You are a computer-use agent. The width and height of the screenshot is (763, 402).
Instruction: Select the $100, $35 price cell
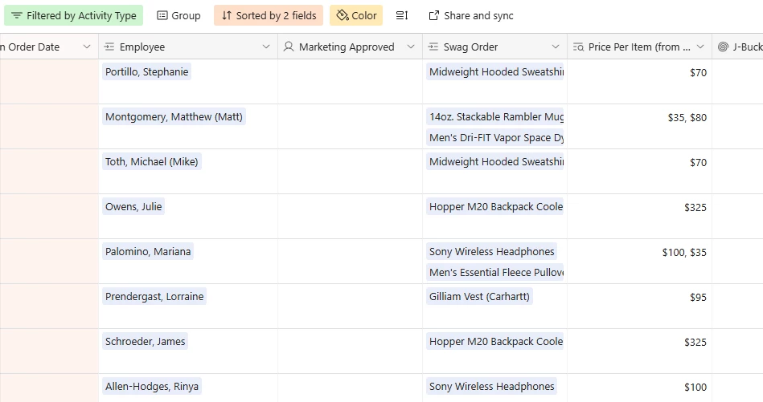point(639,262)
